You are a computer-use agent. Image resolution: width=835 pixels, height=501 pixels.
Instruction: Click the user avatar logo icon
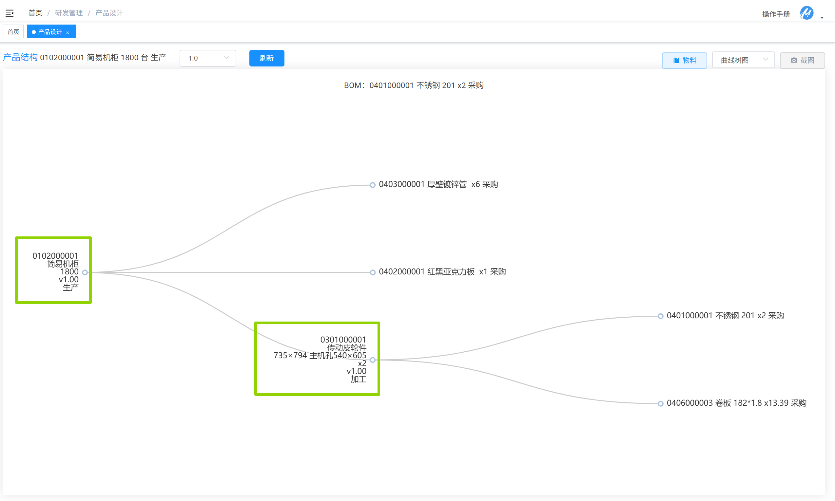(806, 13)
